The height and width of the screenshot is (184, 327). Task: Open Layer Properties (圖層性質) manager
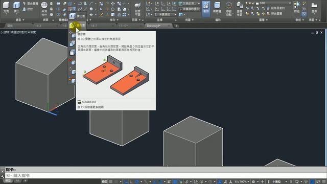pos(240,9)
